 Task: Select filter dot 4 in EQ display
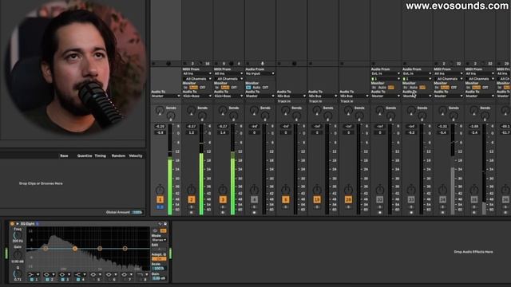pos(125,249)
